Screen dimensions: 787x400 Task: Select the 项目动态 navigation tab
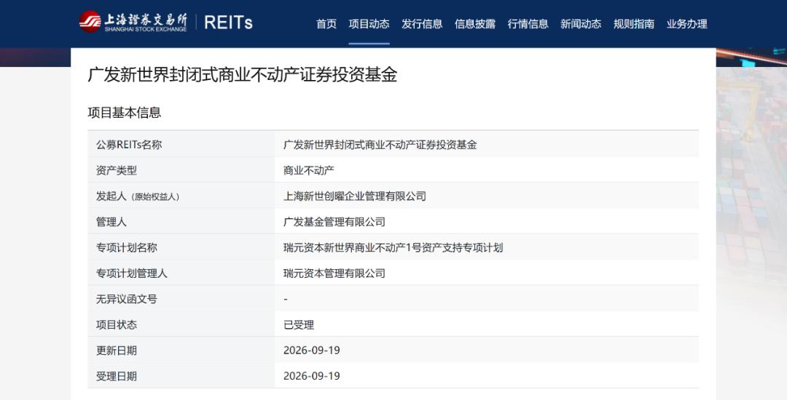click(x=369, y=23)
